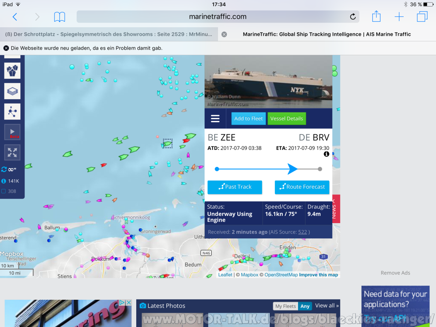Start the Beta playback tool

tap(12, 132)
